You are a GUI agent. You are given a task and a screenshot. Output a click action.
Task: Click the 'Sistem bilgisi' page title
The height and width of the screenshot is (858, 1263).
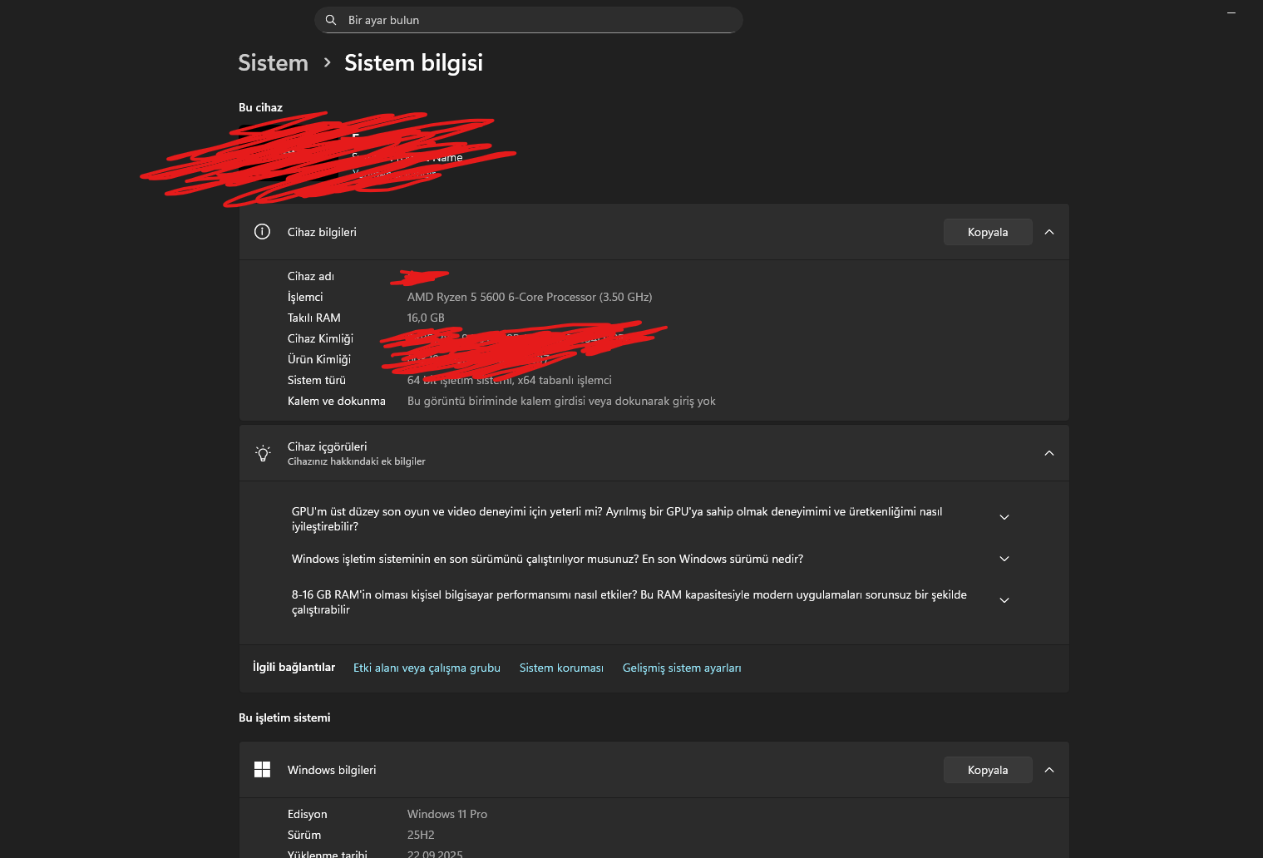[413, 63]
